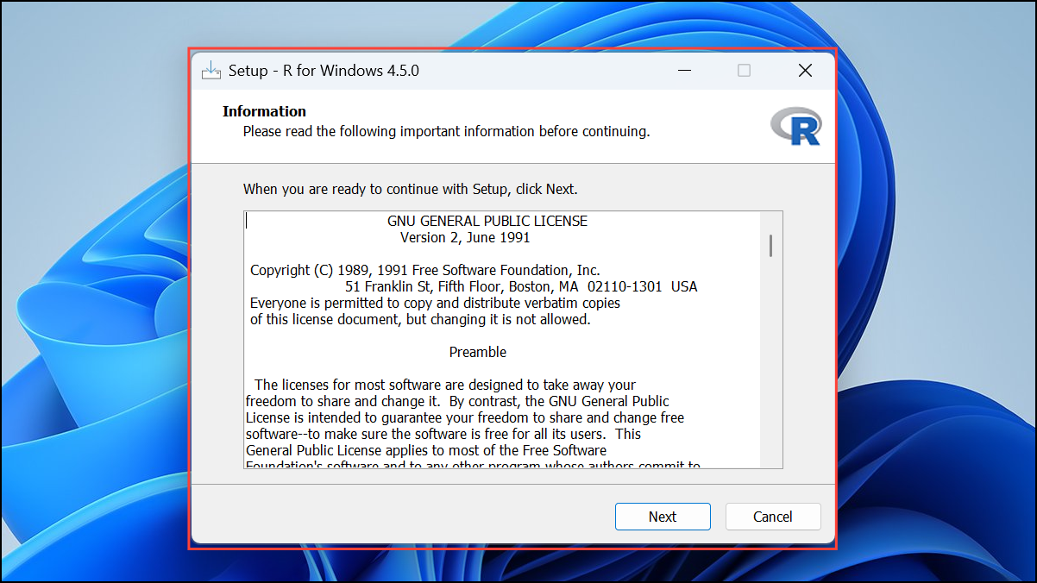Click the "Setup - R for Windows 4.5.0" title
Image resolution: width=1037 pixels, height=583 pixels.
coord(324,71)
